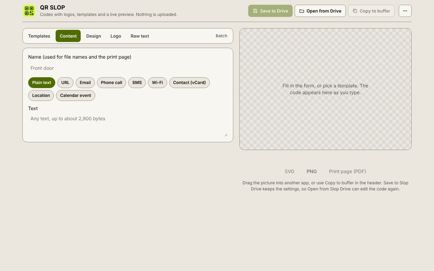434x271 pixels.
Task: Open Batch mode
Action: (221, 36)
